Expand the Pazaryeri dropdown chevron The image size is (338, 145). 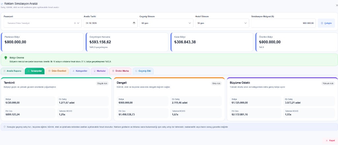(x=78, y=23)
